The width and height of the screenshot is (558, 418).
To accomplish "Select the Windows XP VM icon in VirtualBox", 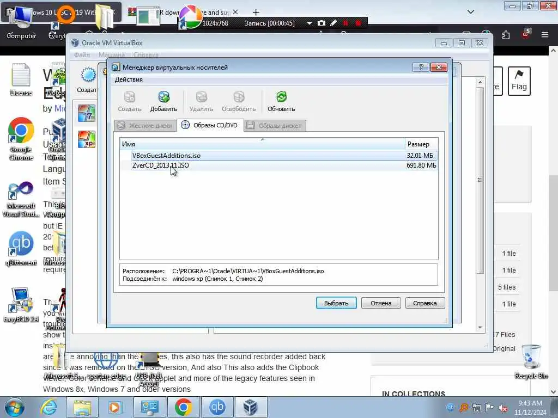I will pyautogui.click(x=87, y=139).
